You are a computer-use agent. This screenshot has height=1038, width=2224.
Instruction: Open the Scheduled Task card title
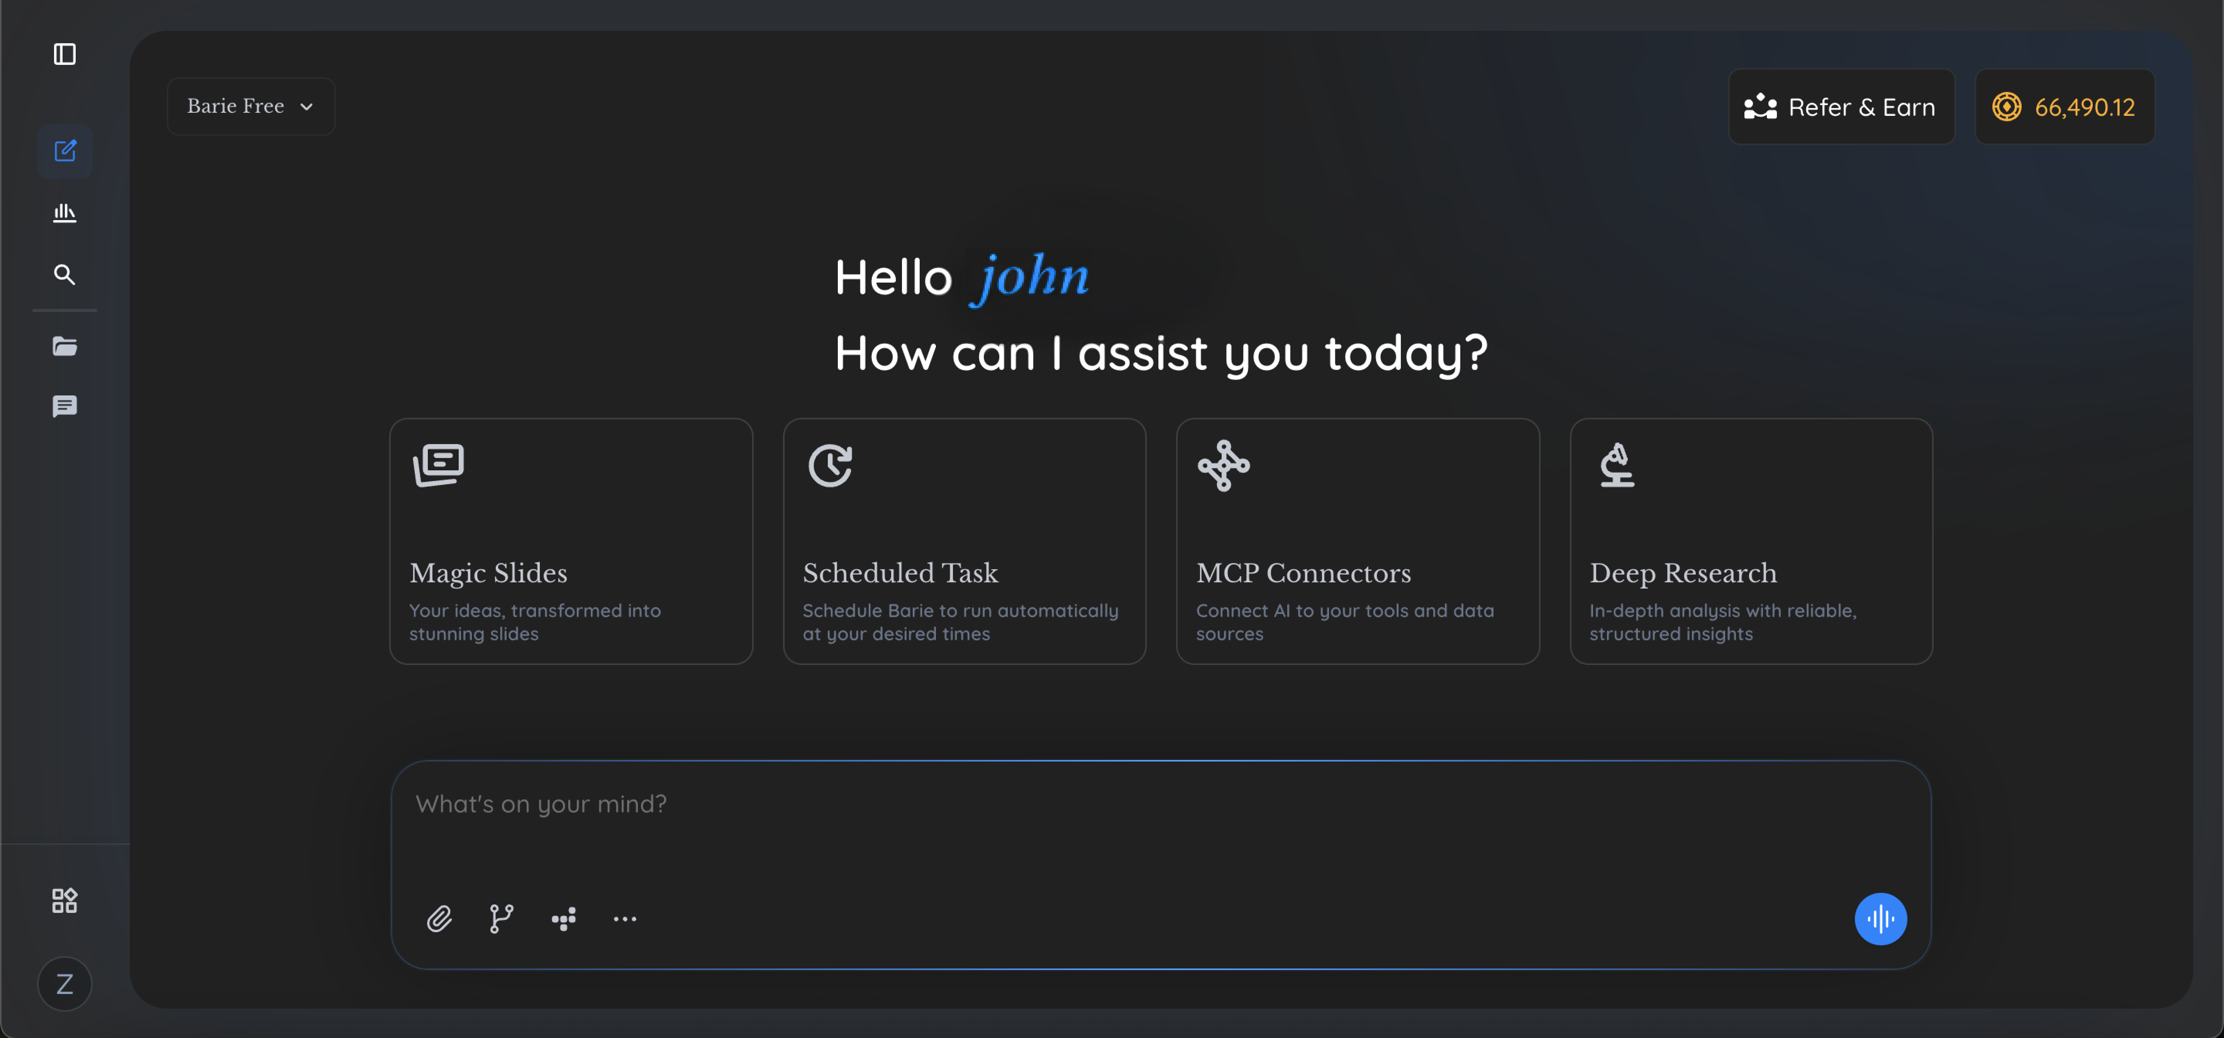point(900,573)
